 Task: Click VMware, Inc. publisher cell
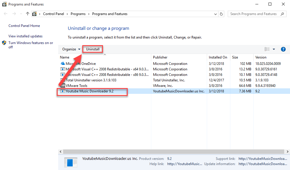pos(163,86)
